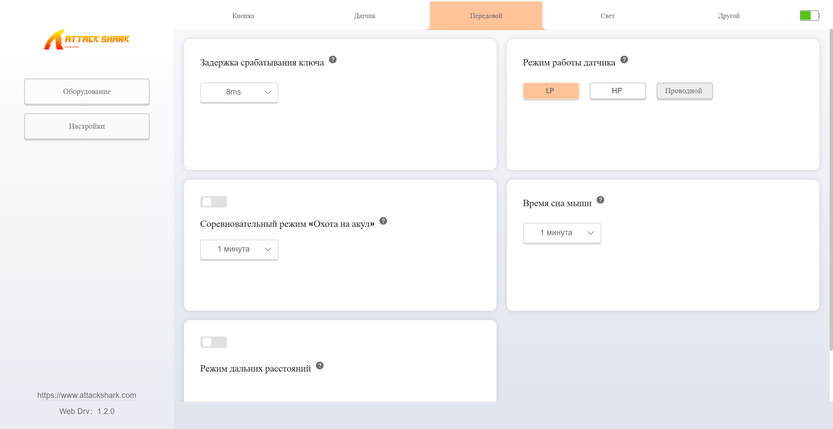This screenshot has height=429, width=833.
Task: Enable the Охота на акул competitive mode switch
Action: 214,202
